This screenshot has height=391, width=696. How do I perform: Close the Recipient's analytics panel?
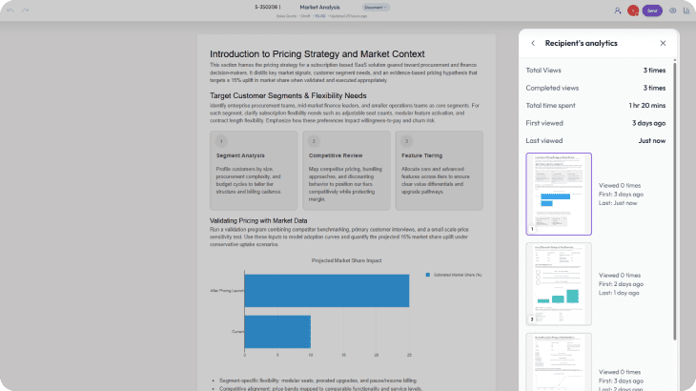tap(664, 43)
